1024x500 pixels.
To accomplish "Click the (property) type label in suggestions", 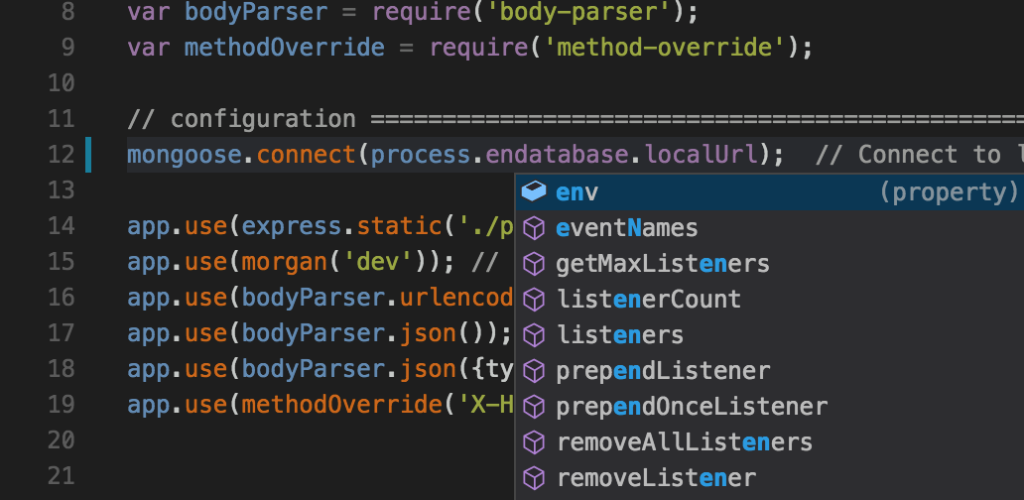I will point(948,191).
